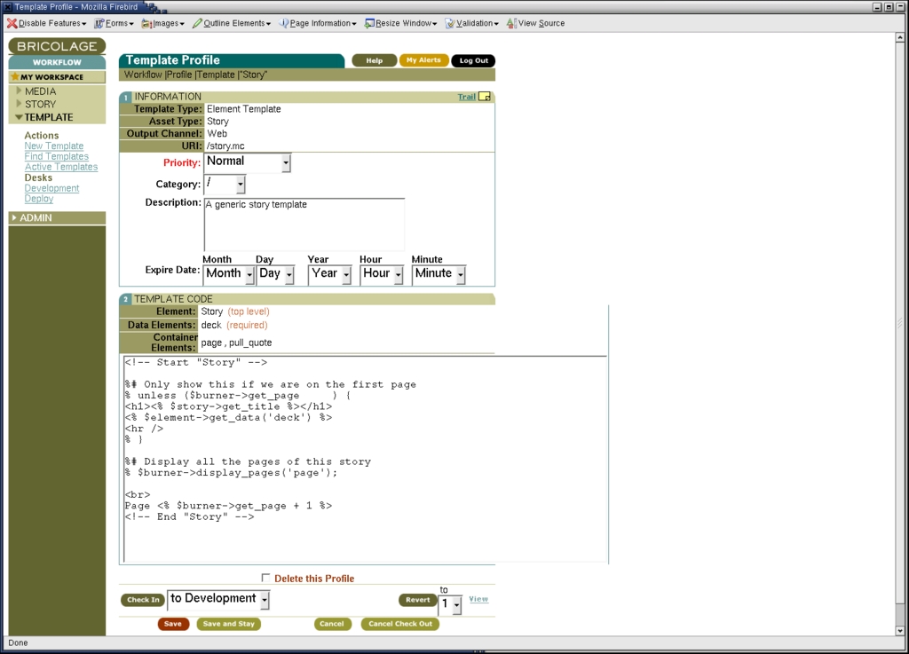This screenshot has height=654, width=909.
Task: Open the Priority dropdown
Action: (x=248, y=162)
